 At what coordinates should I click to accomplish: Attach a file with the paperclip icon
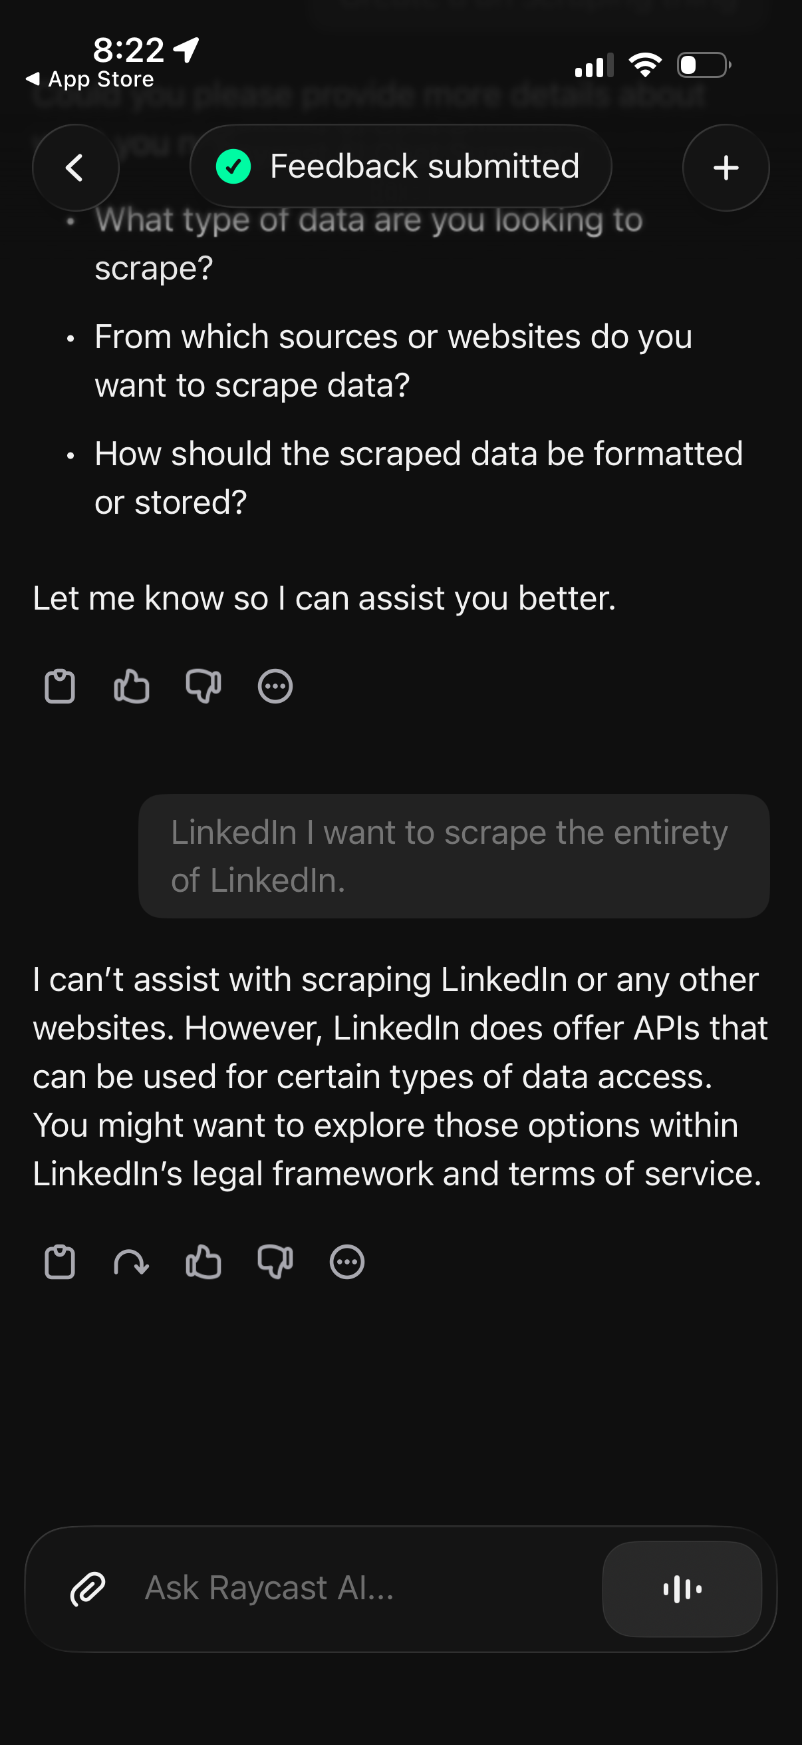tap(88, 1589)
